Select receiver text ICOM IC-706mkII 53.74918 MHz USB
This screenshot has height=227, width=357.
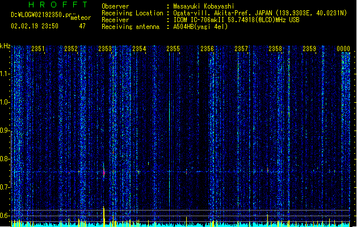(x=236, y=20)
